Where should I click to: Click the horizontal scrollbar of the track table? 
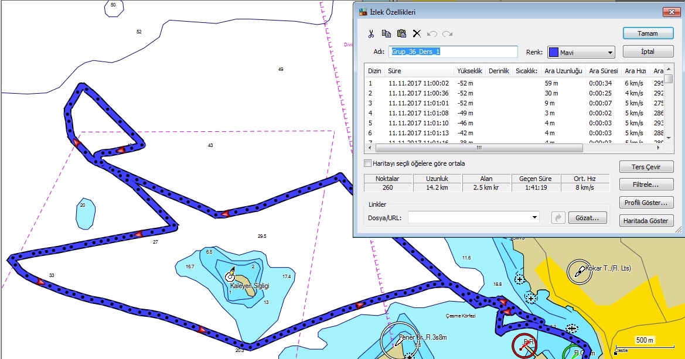tap(479, 148)
